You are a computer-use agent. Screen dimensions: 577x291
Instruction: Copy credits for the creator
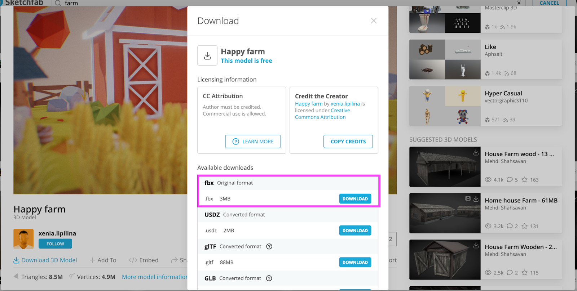pos(348,142)
